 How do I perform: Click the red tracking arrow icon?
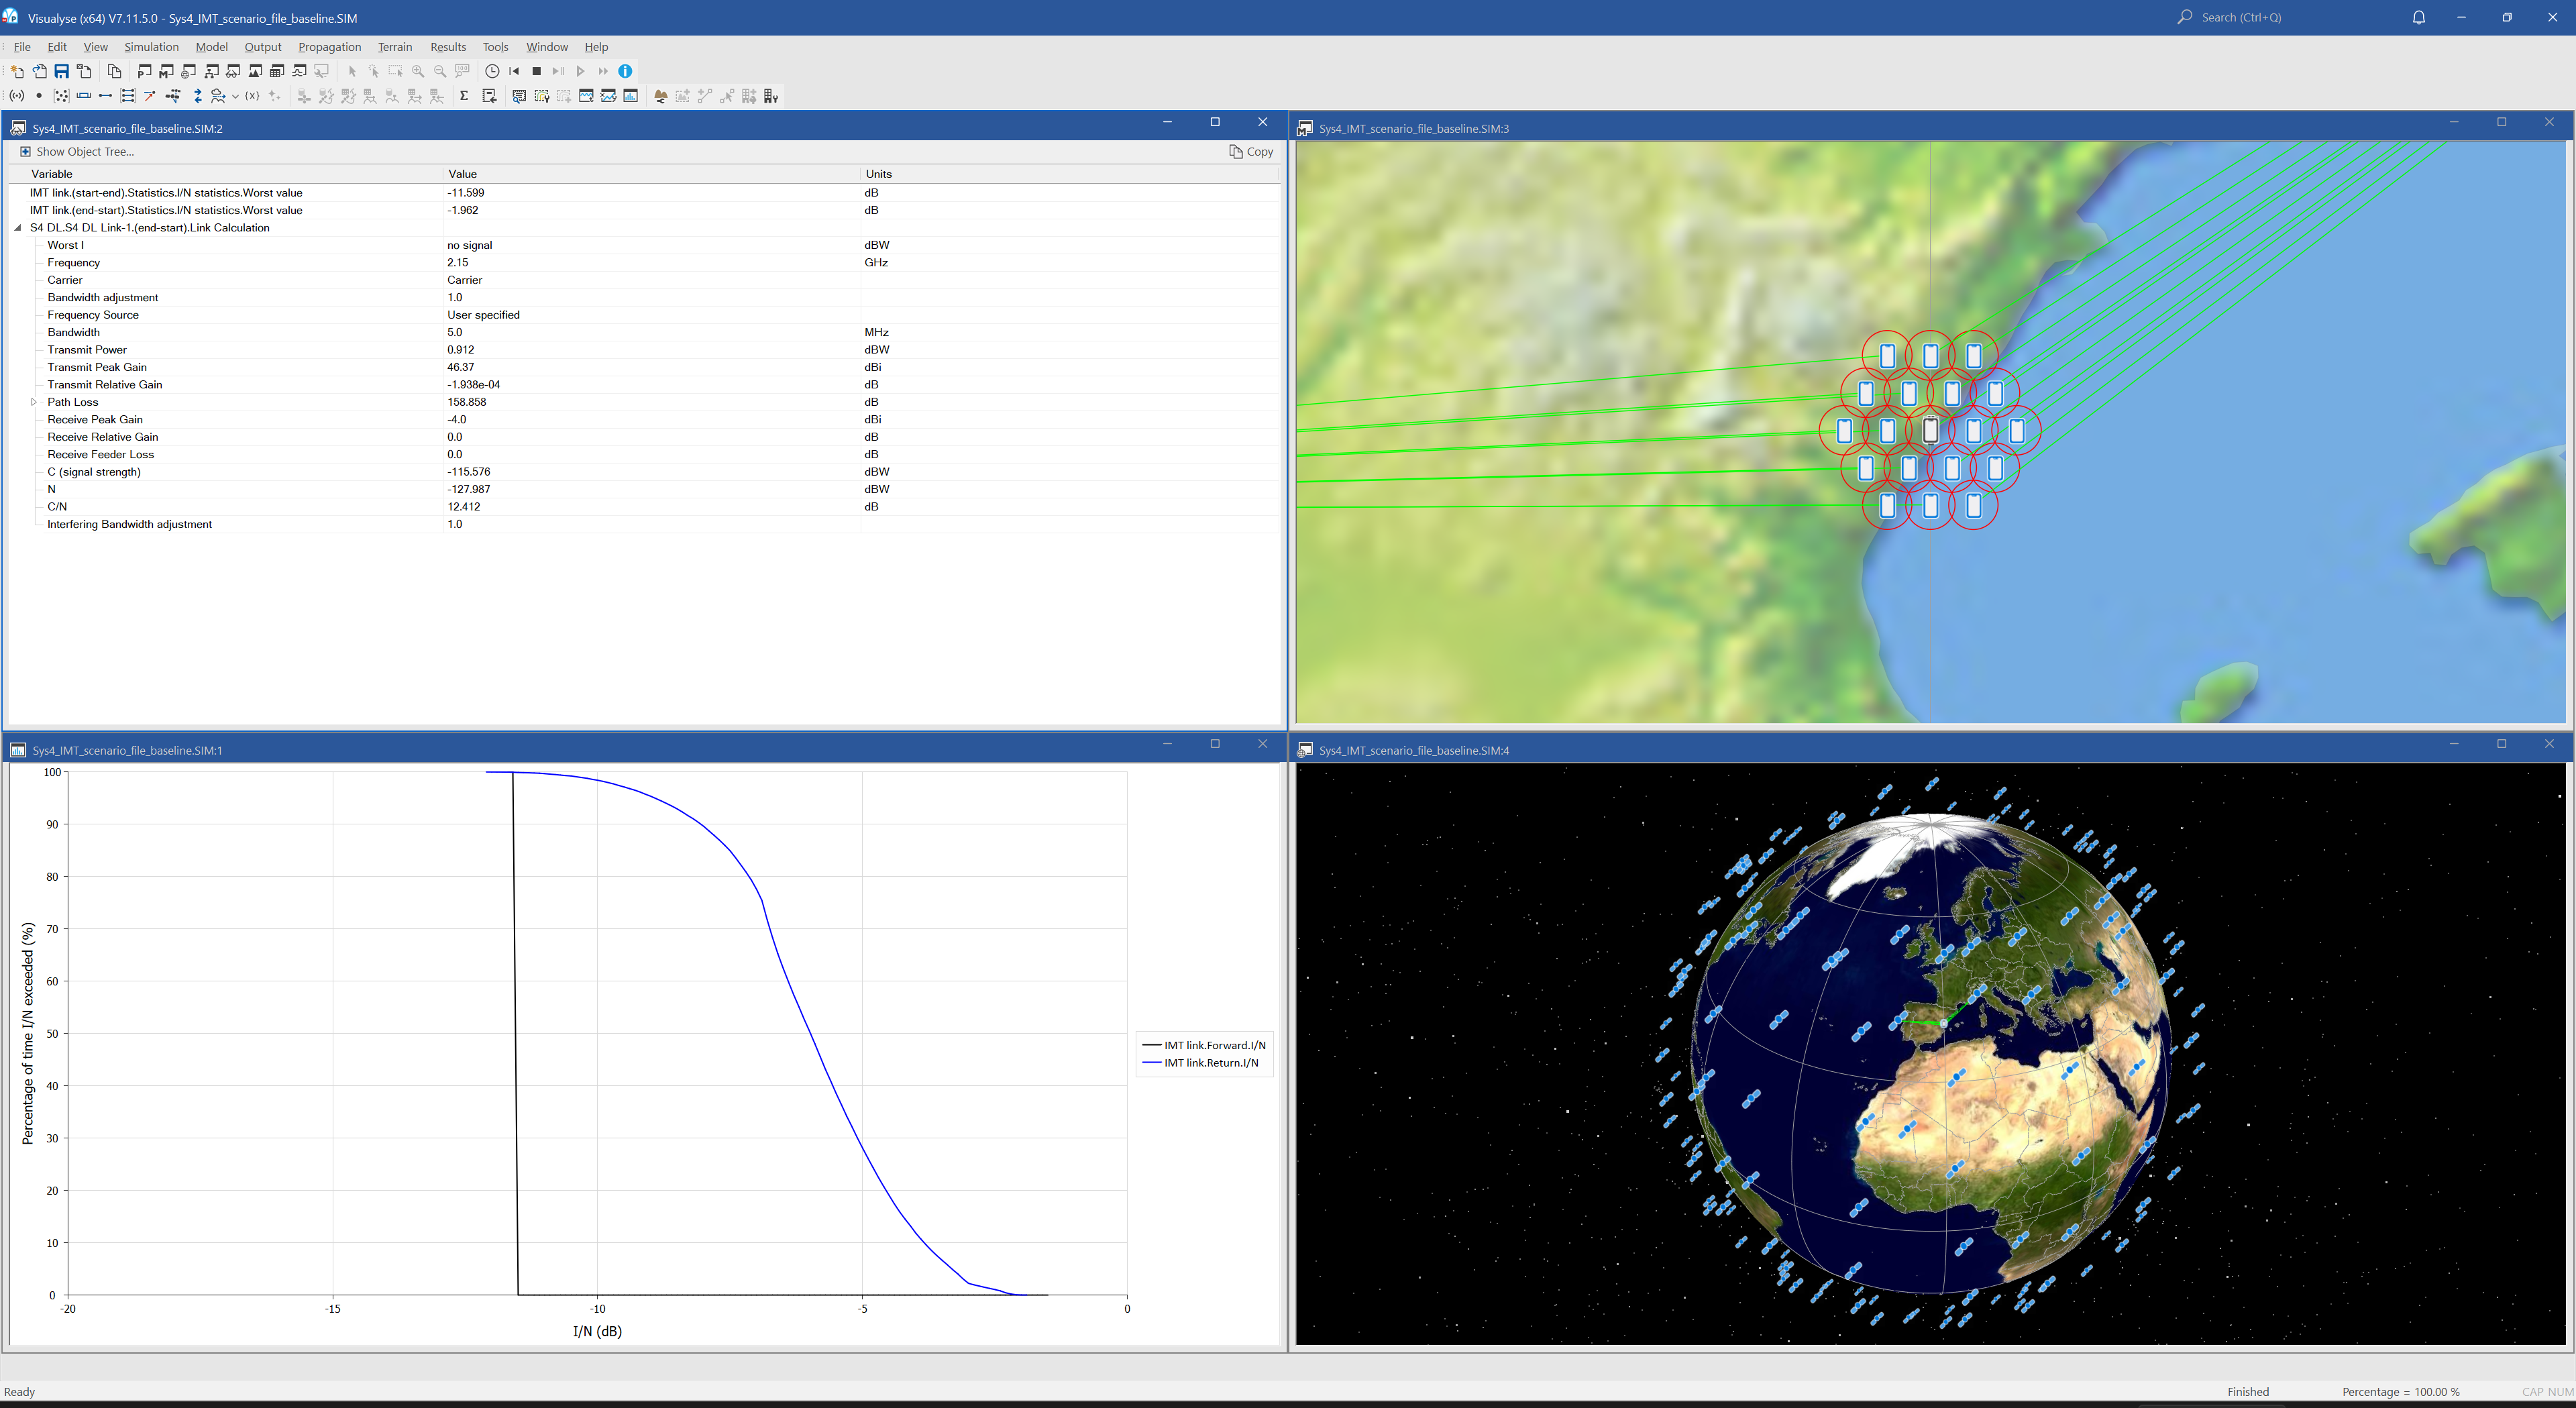point(150,96)
